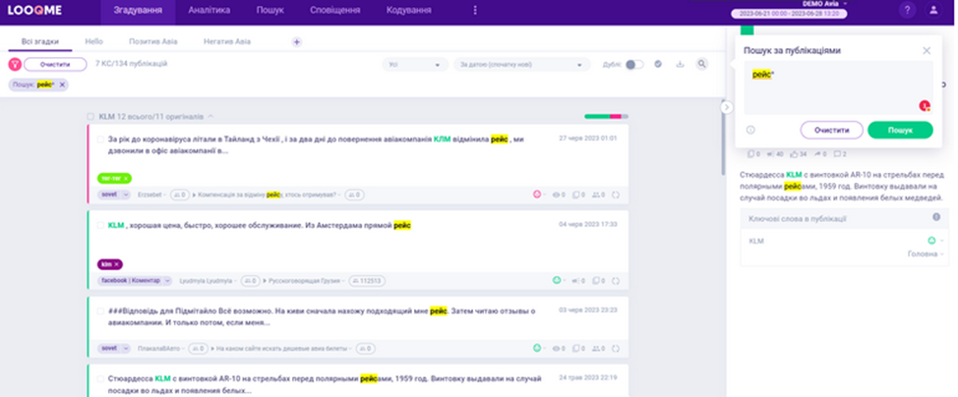
Task: Open the За датою sort dropdown
Action: (x=519, y=64)
